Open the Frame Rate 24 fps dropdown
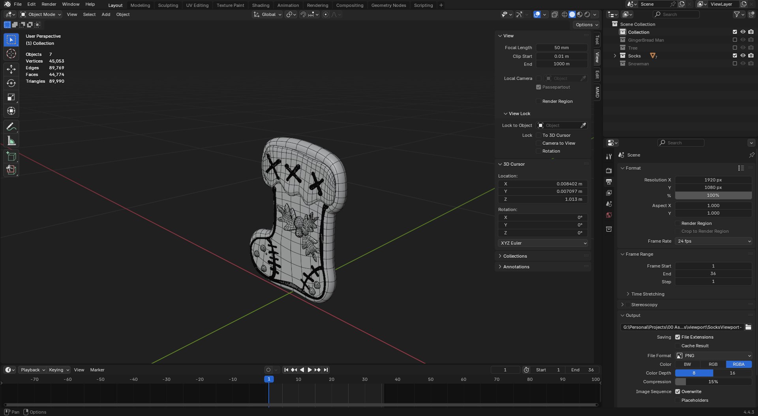This screenshot has height=416, width=758. pyautogui.click(x=713, y=241)
